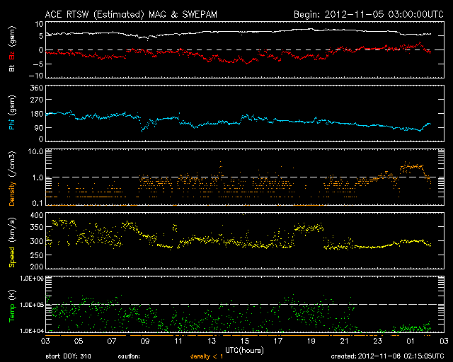
Task: Click the '90' tick label on Phi plot
Action: tap(39, 127)
